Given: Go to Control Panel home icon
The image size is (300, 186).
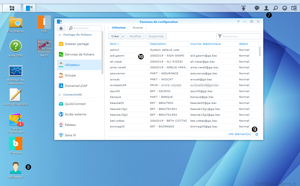Looking at the screenshot, I should click(x=61, y=28).
